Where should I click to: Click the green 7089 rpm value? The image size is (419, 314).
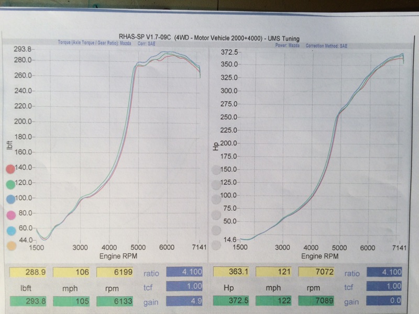click(316, 300)
